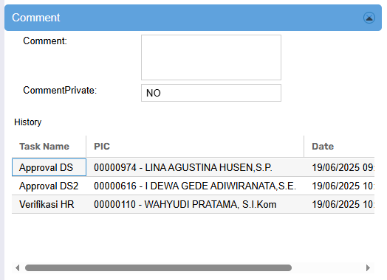
Task: Open the CommentPrivate field showing NO
Action: click(211, 93)
